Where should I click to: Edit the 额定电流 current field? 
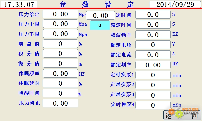(153, 55)
